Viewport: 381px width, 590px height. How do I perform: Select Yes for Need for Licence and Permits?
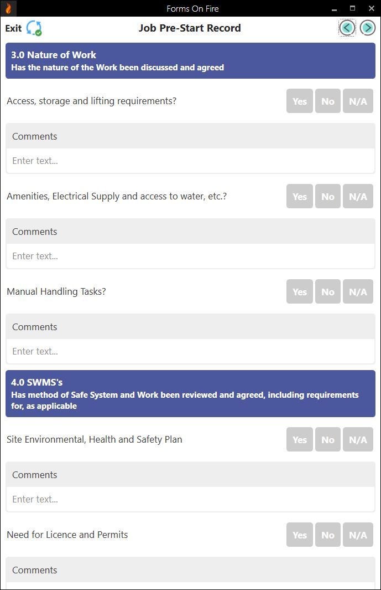tap(299, 535)
